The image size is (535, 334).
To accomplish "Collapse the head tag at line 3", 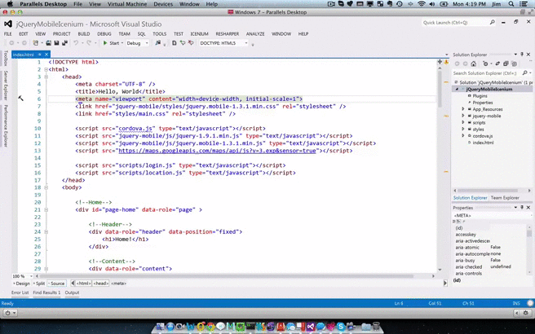I will (x=46, y=77).
